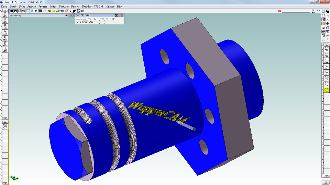This screenshot has width=330, height=185.
Task: Select the T1 contour operation tile
Action: (x=327, y=67)
